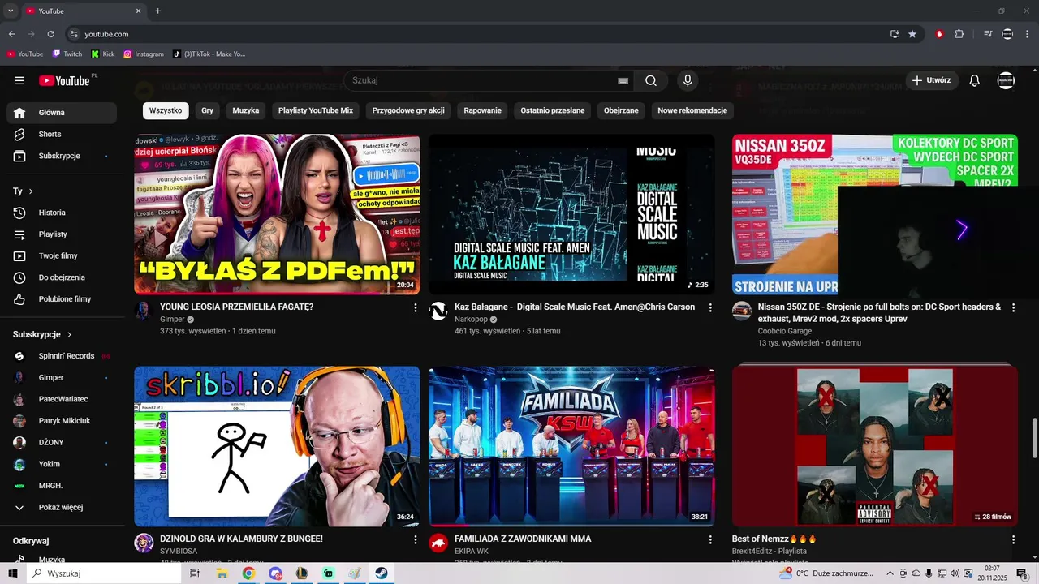Viewport: 1039px width, 584px height.
Task: Select the Ostatnio przesłane chip
Action: pos(553,110)
